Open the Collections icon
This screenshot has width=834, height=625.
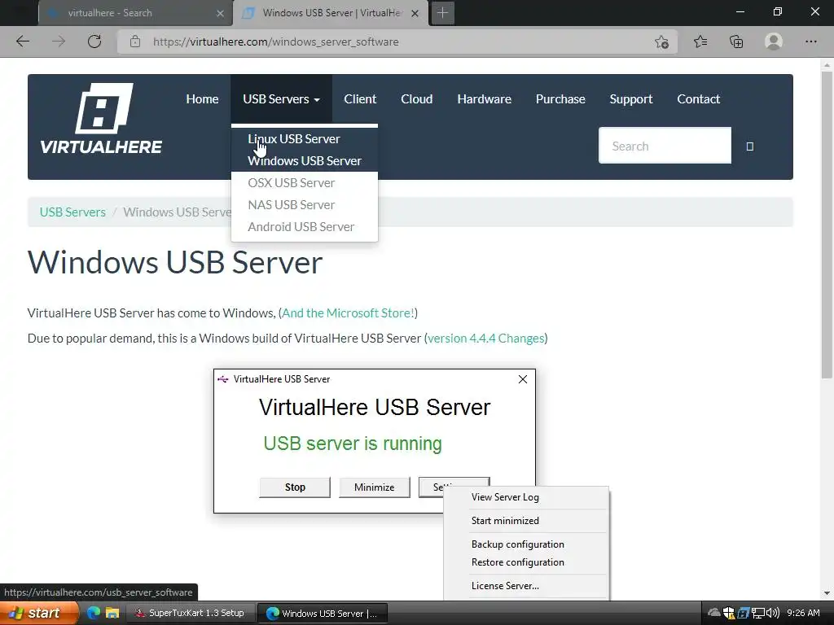click(x=736, y=42)
